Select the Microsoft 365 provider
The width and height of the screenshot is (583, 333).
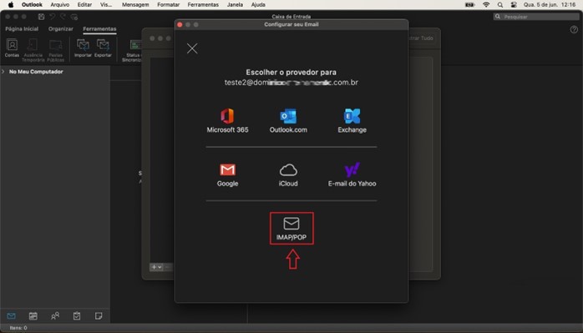point(227,121)
